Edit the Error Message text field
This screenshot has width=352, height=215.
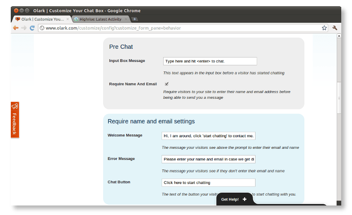pos(208,159)
